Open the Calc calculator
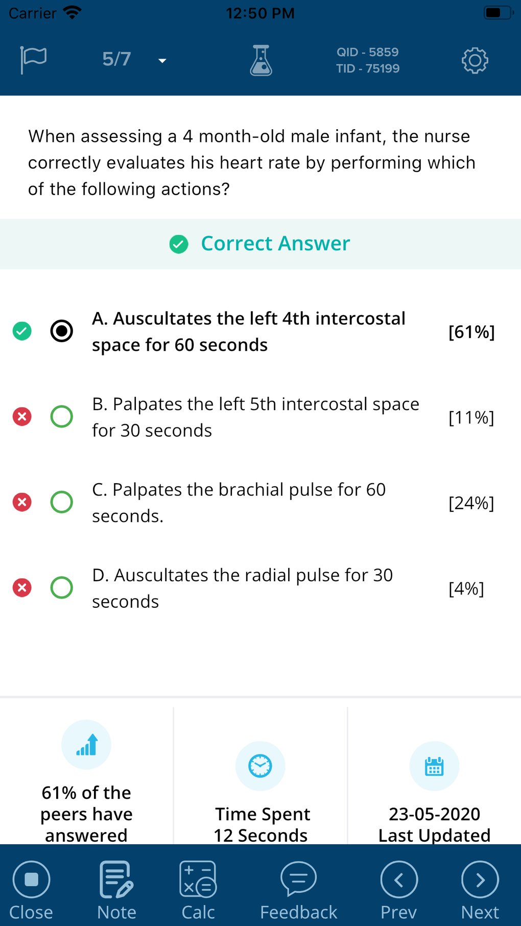521x926 pixels. pyautogui.click(x=198, y=889)
